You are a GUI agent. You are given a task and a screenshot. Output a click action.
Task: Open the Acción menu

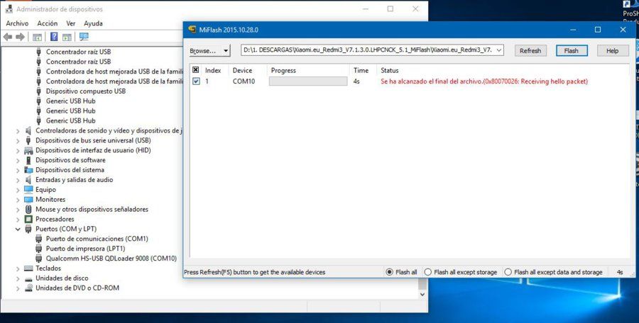(48, 23)
